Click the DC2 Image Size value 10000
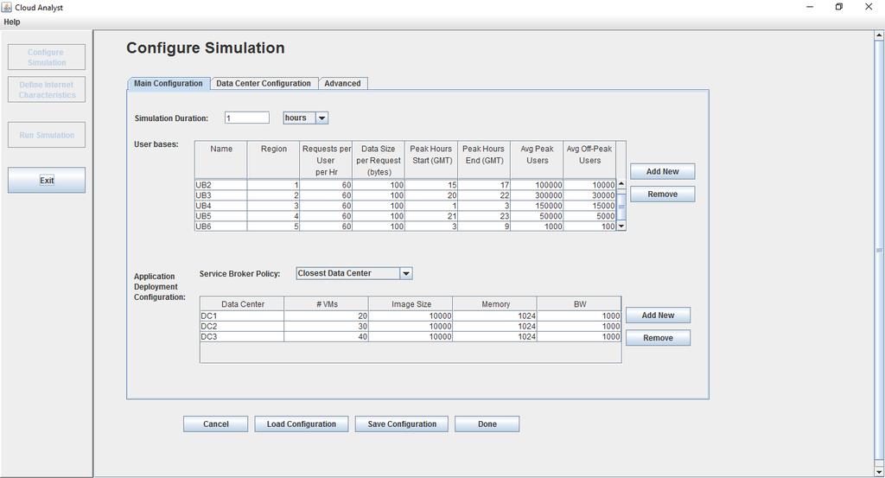The height and width of the screenshot is (478, 885). [411, 326]
